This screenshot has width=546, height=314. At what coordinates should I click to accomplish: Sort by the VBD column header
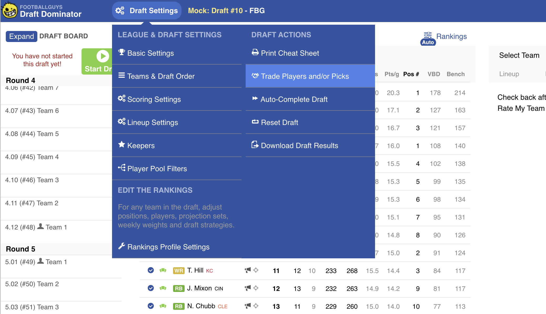(x=434, y=74)
